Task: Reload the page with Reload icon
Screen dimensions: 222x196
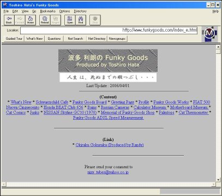Action: [x=45, y=20]
